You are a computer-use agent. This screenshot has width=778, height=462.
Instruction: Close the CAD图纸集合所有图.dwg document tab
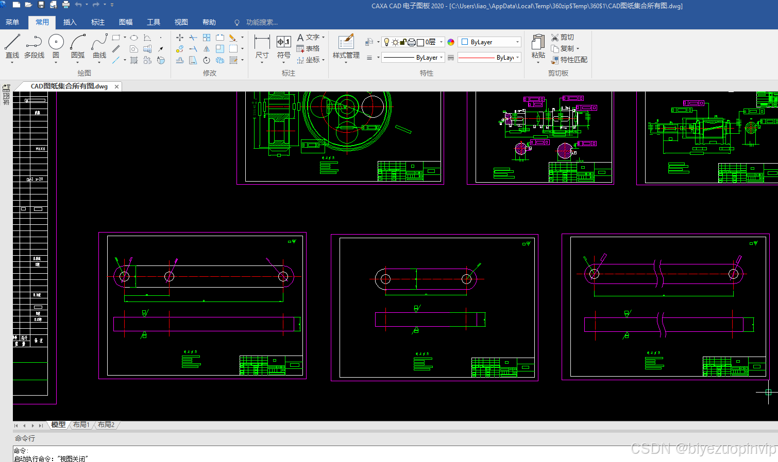116,86
